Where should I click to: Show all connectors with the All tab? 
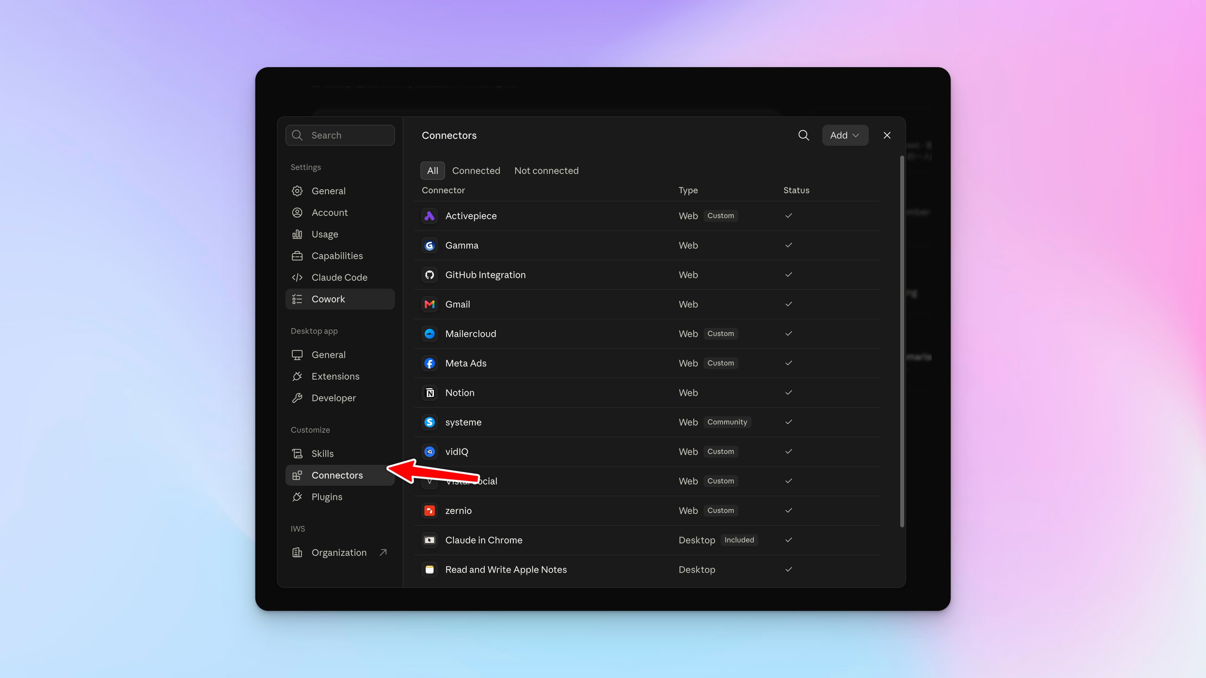(432, 171)
